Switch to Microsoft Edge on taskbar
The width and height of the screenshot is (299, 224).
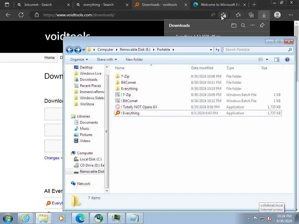80,218
